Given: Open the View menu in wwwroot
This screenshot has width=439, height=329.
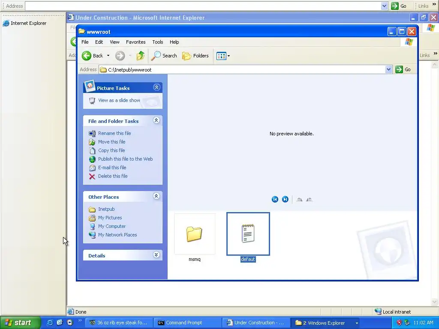Looking at the screenshot, I should click(114, 42).
